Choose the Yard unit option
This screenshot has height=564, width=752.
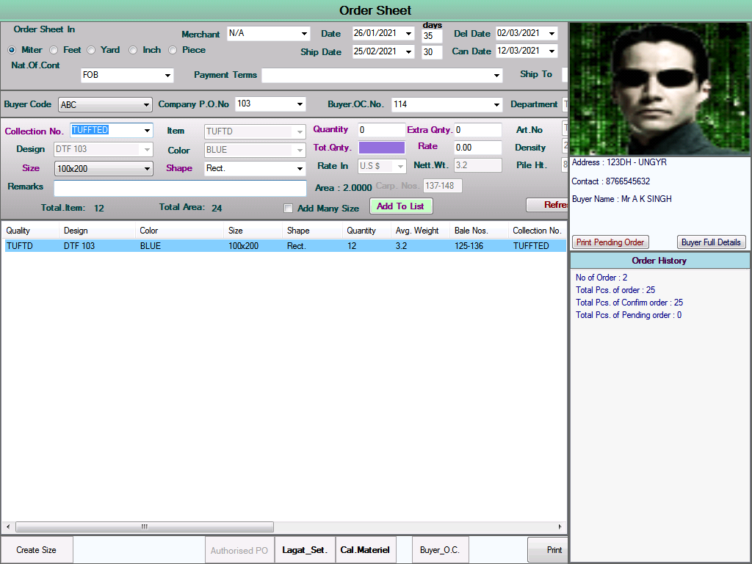[91, 50]
